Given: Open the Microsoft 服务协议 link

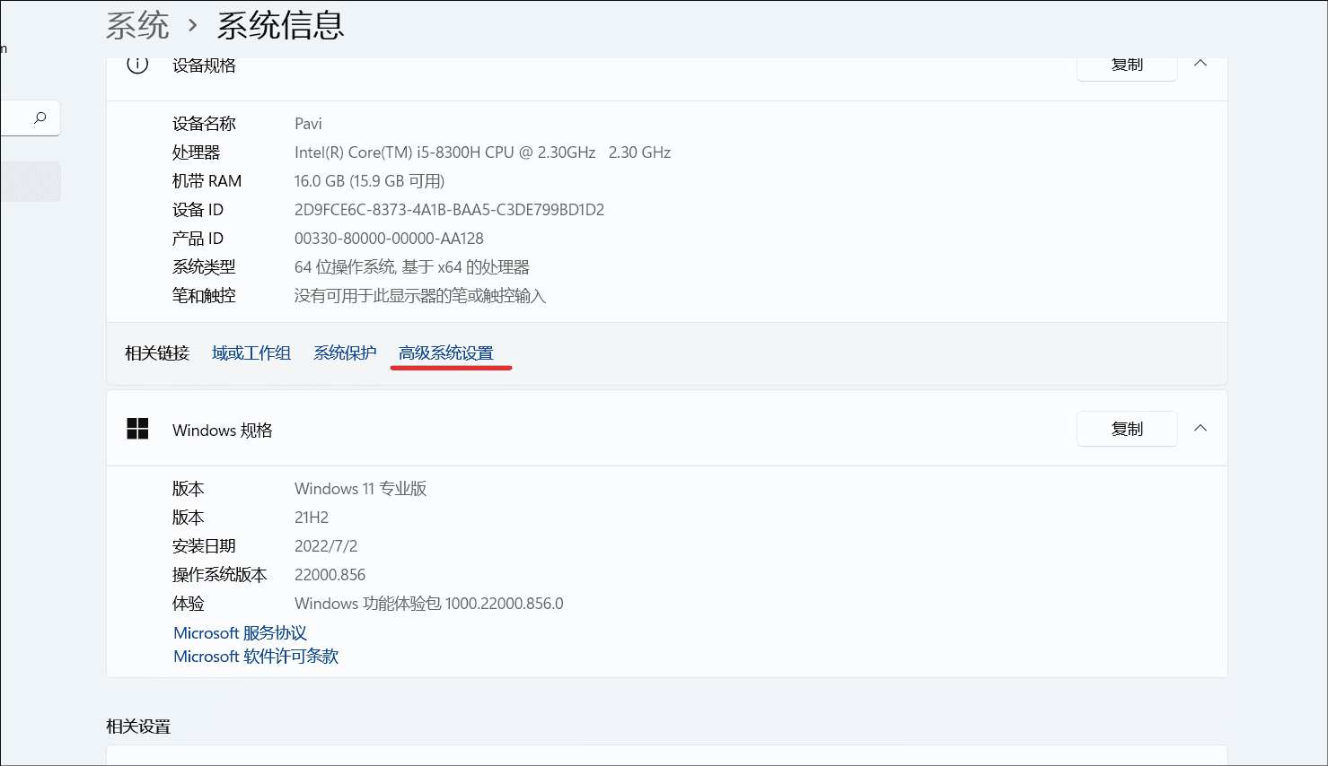Looking at the screenshot, I should click(x=240, y=633).
